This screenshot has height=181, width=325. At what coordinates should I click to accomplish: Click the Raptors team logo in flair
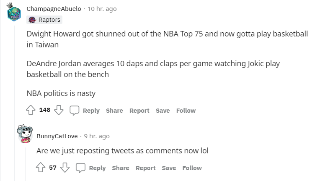point(33,20)
